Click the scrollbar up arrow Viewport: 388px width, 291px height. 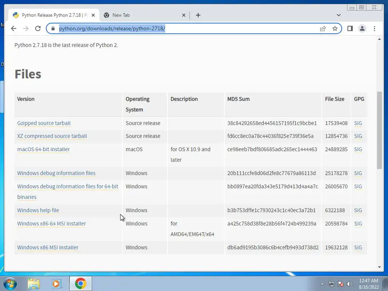[379, 39]
